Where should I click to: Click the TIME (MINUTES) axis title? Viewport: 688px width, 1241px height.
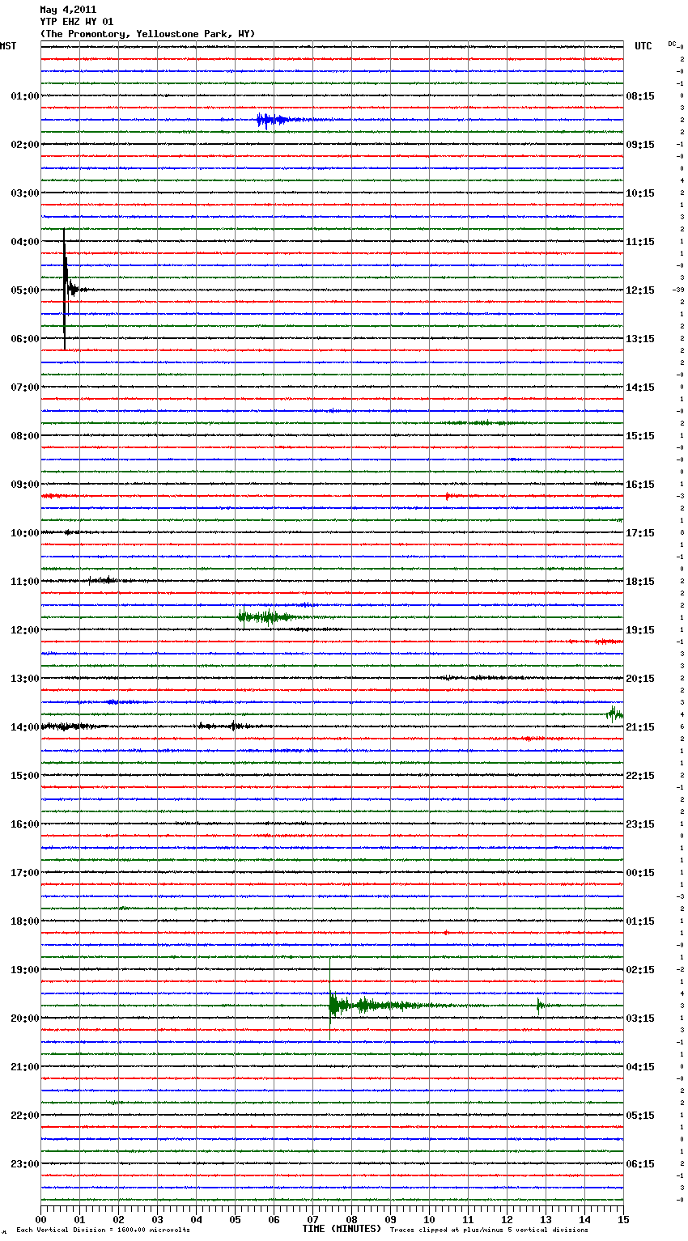pos(341,1229)
